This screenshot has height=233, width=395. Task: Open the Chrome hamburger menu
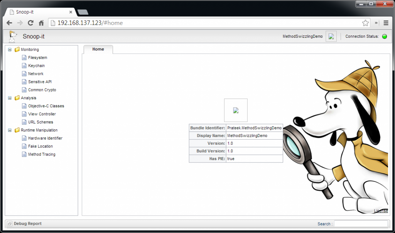click(386, 23)
